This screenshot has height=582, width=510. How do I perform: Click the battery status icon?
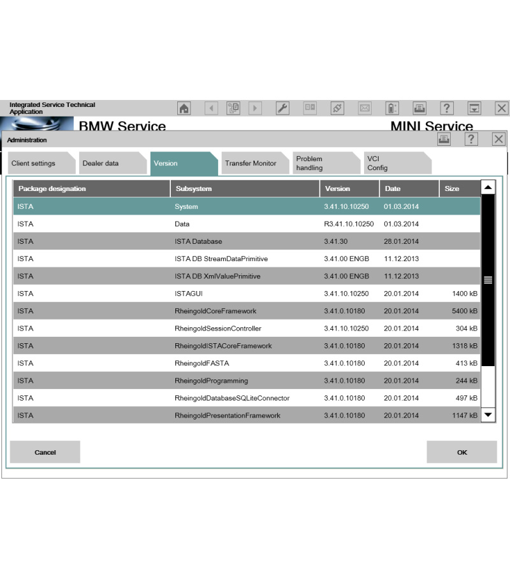tap(392, 108)
